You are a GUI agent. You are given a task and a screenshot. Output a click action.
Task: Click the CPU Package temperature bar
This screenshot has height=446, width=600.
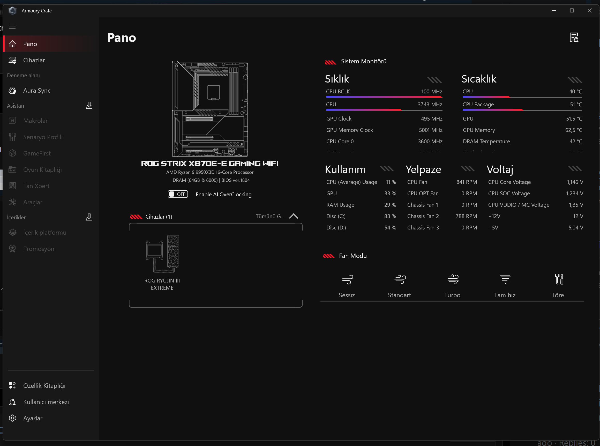pyautogui.click(x=522, y=110)
